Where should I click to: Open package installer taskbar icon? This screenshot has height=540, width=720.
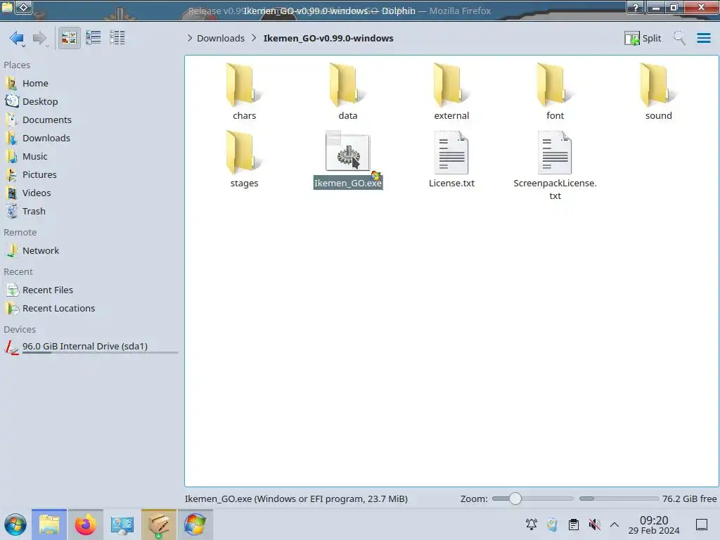158,525
